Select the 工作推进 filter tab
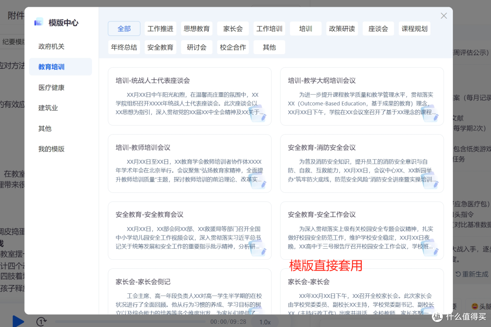Screen dimensions: 491x327 [x=160, y=29]
